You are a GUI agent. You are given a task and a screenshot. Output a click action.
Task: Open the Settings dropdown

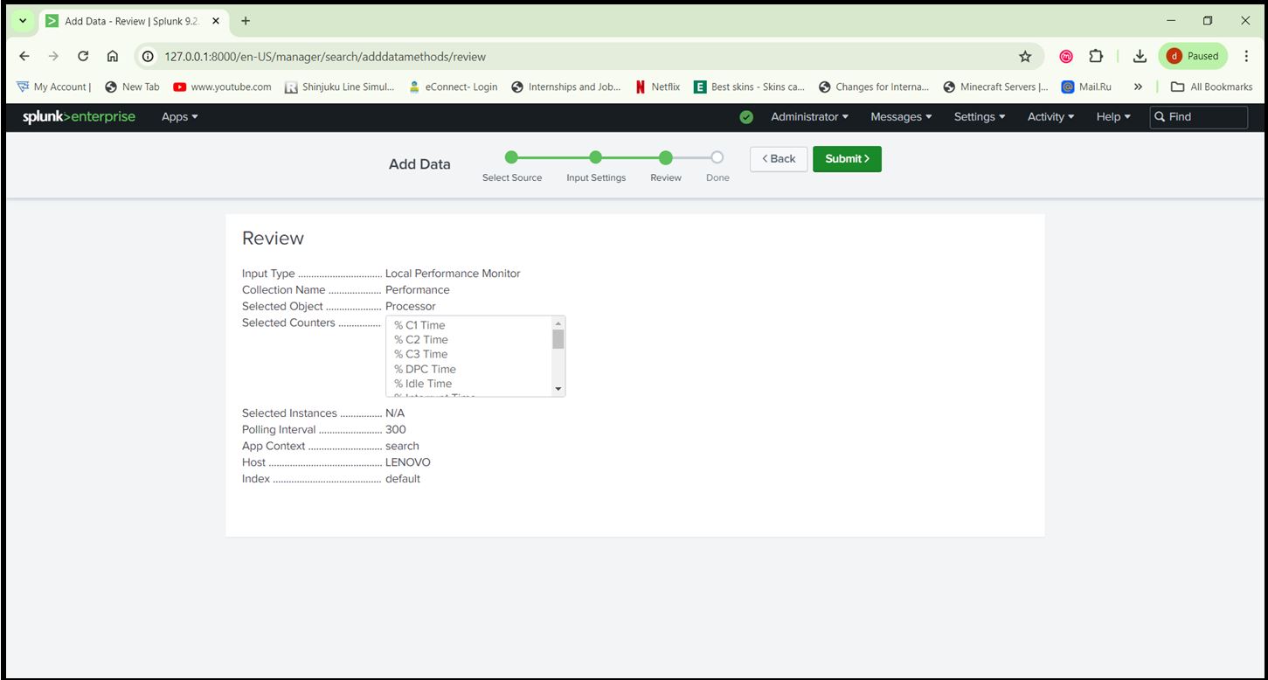(978, 116)
